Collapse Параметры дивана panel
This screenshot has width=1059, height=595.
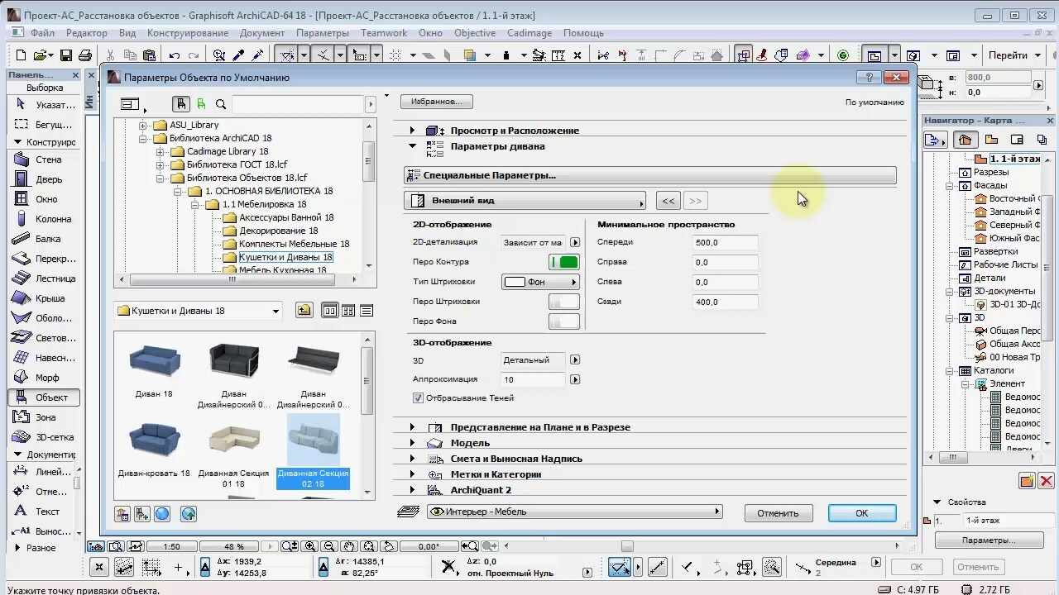pyautogui.click(x=413, y=146)
